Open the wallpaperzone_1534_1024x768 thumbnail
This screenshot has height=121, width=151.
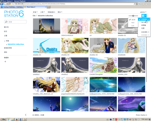103,84
